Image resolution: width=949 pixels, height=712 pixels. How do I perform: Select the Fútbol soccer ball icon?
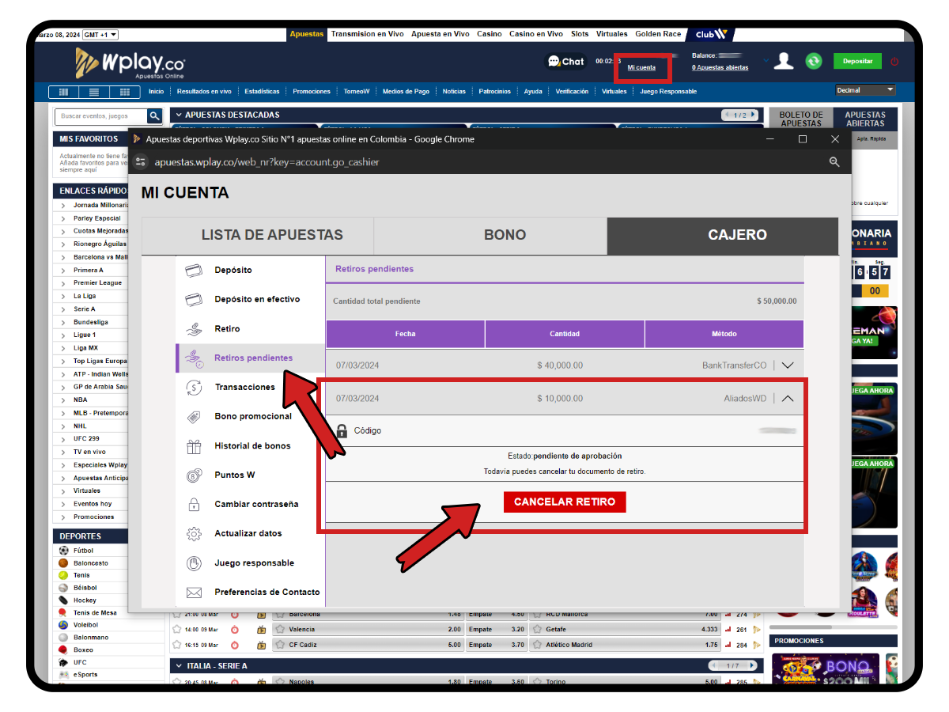[x=64, y=551]
